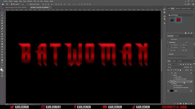Switch to the Estilos panel tab
Image resolution: width=195 pixels, height=109 pixels.
(x=173, y=8)
